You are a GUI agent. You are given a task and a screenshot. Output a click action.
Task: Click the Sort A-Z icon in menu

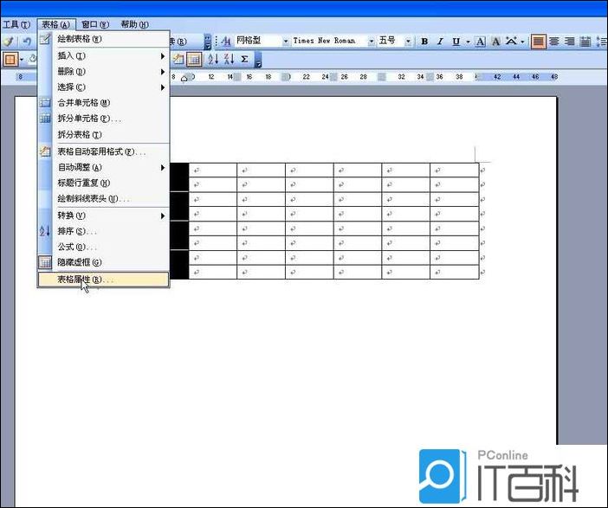click(x=45, y=231)
